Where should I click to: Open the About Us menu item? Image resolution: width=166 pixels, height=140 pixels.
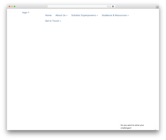click(x=60, y=15)
